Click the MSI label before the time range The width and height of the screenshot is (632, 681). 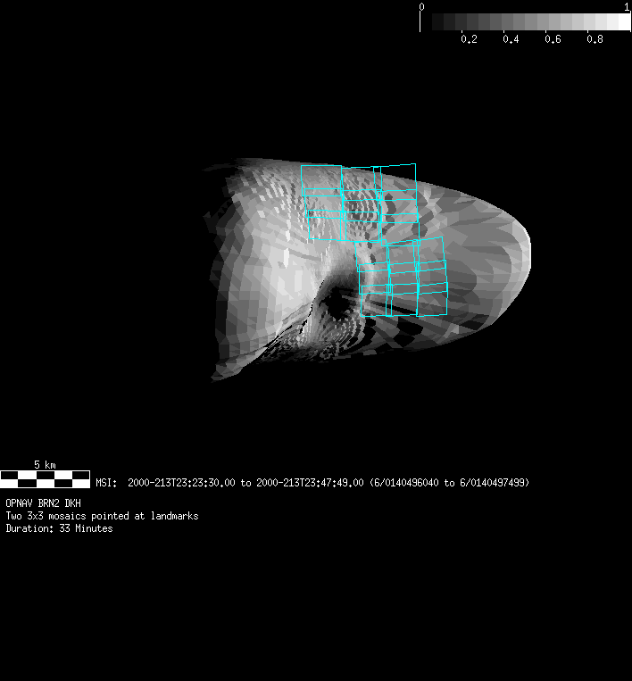click(x=105, y=483)
